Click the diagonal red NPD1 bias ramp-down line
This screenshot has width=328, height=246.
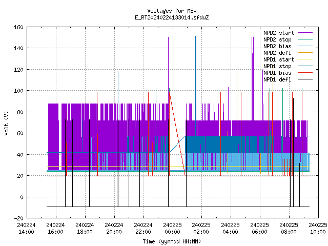[177, 134]
